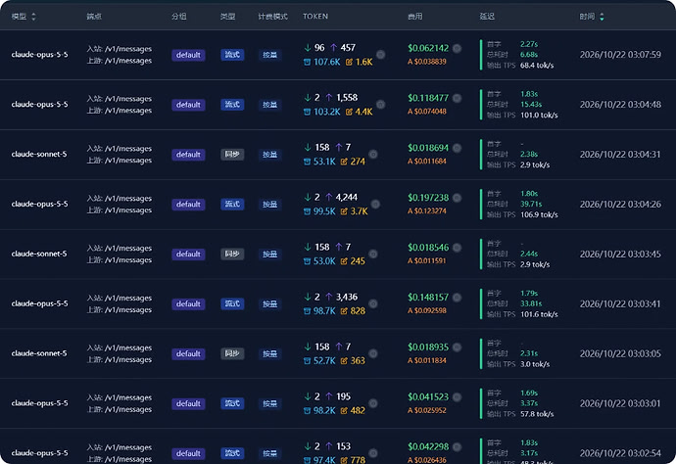Click the 同步 type tag in the 03:03:05 row

tap(232, 353)
